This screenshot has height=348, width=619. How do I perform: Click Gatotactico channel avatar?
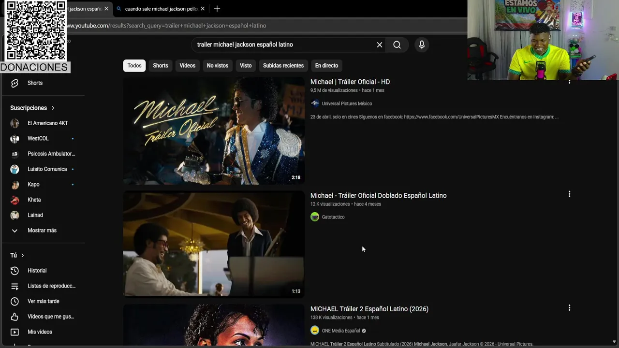[315, 217]
